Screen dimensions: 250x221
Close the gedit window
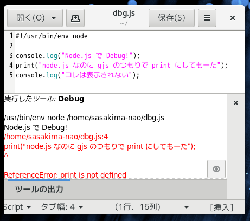click(x=233, y=18)
